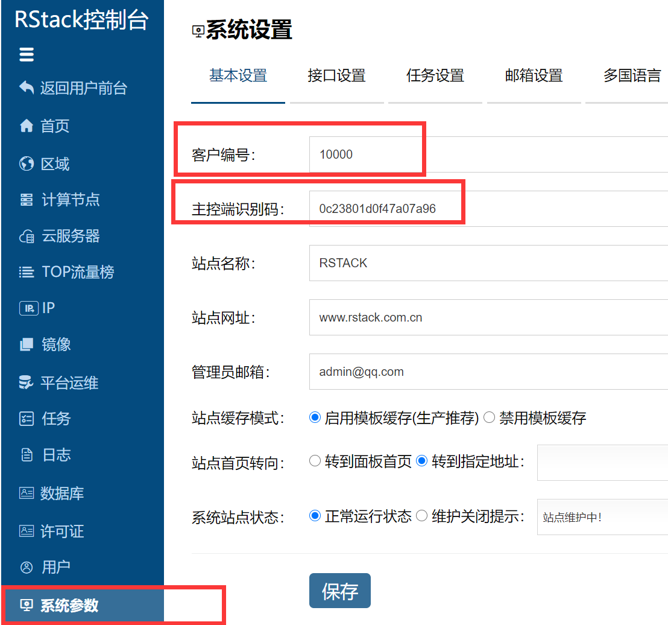Click the 站点网址 field with www.rstack.com.cn
Screen dimensions: 668x625
489,317
